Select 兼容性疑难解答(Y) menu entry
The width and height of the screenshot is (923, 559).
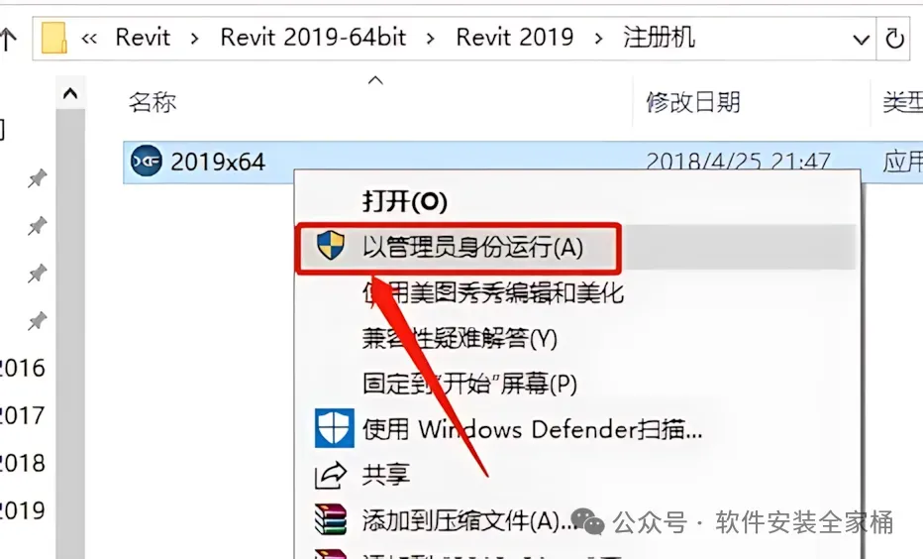click(x=460, y=338)
